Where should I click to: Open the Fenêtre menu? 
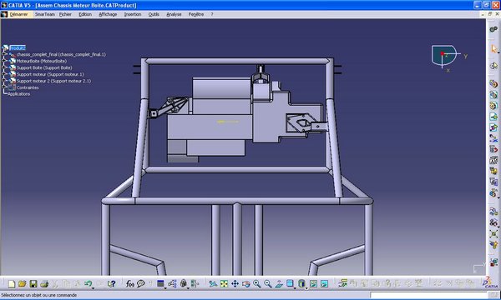196,14
